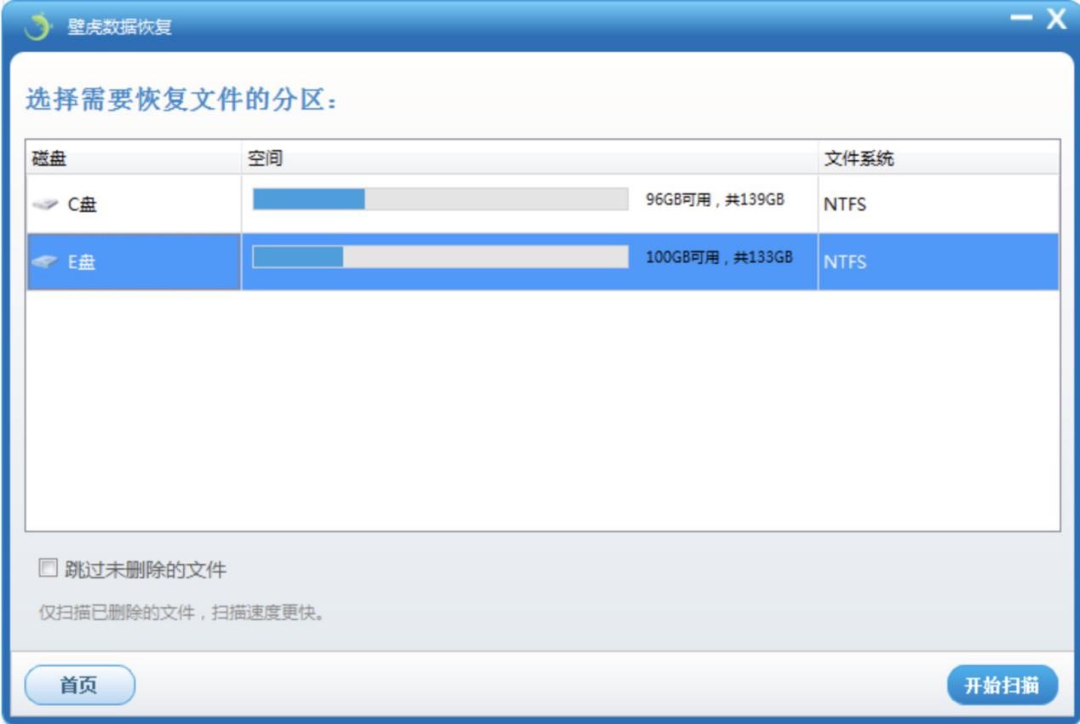1080x724 pixels.
Task: Close the 壁虎数据恢复 window
Action: tap(1056, 20)
